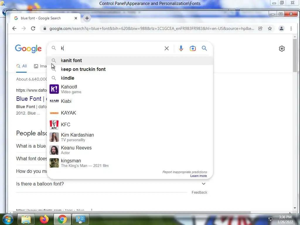Viewport: 300px width, 225px height.
Task: Expand the 'How do you ma' question
Action: [x=32, y=171]
